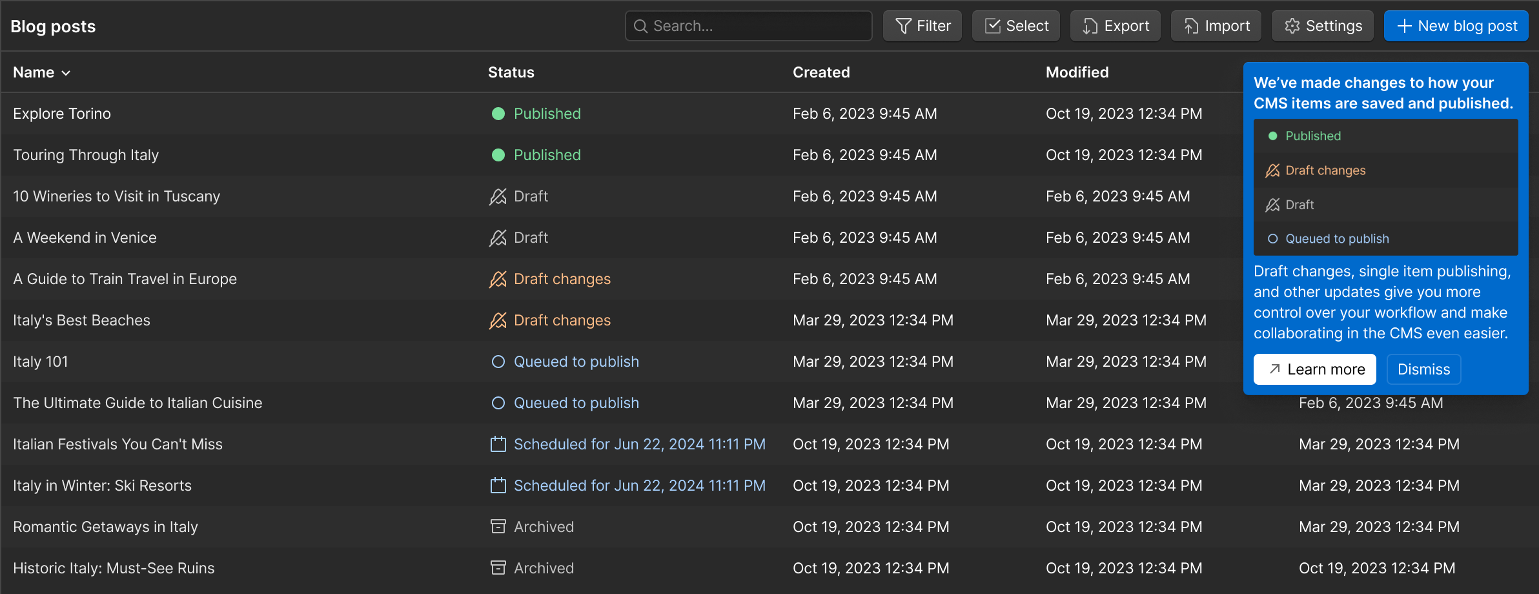
Task: Expand the Name column sort chevron
Action: 66,73
